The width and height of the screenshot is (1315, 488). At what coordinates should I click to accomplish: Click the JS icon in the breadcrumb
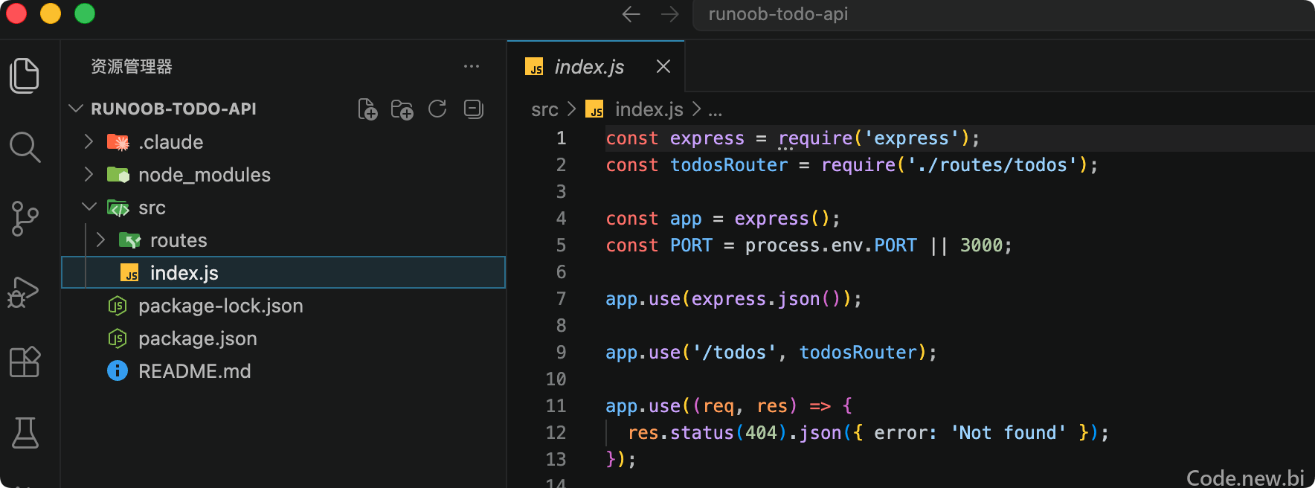pyautogui.click(x=594, y=109)
